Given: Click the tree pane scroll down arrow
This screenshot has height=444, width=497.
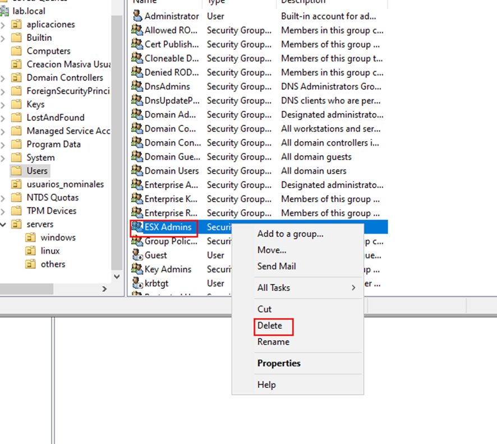Looking at the screenshot, I should point(117,276).
